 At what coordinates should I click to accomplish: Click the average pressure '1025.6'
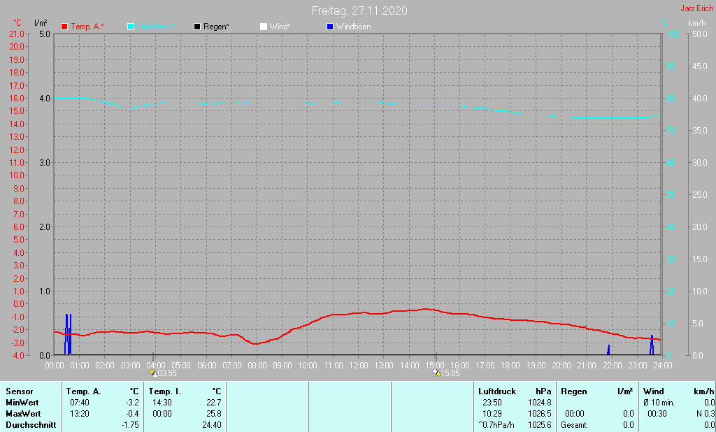[540, 425]
